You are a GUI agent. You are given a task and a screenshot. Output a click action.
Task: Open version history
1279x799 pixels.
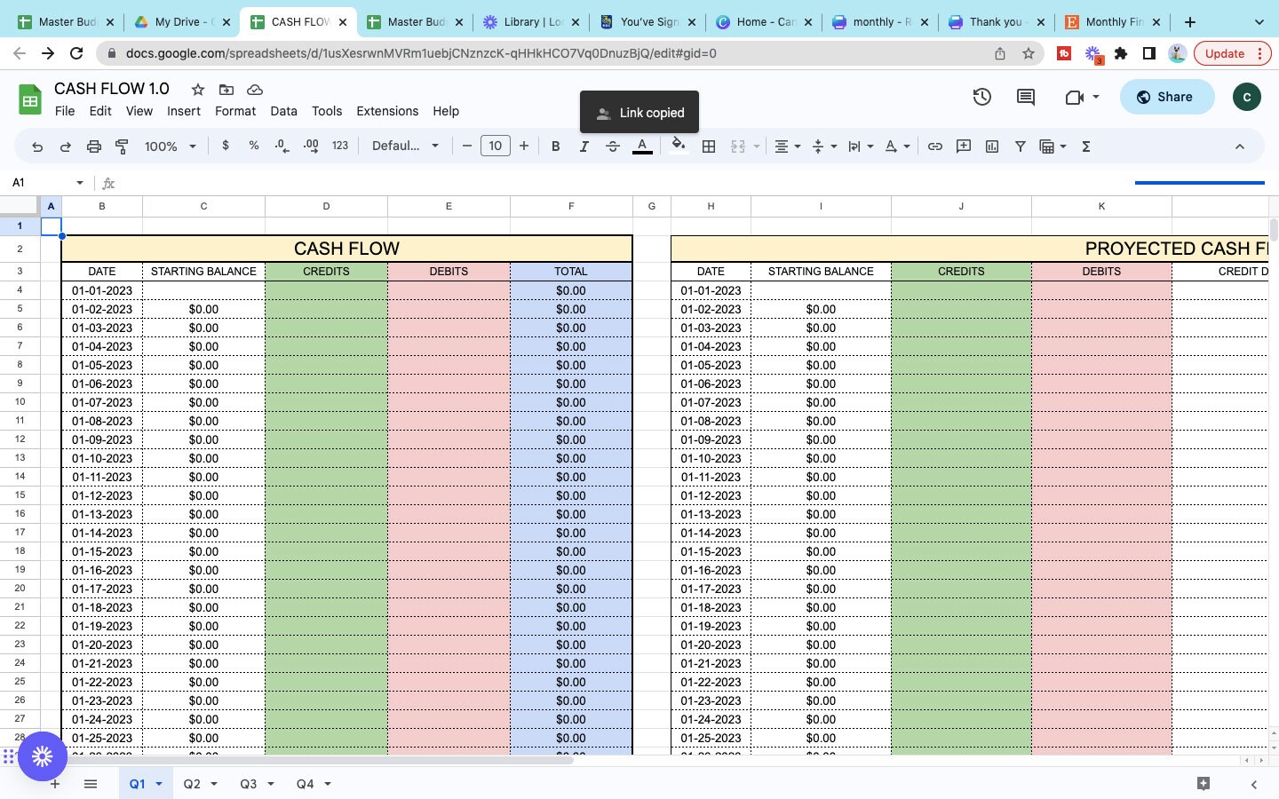(981, 97)
